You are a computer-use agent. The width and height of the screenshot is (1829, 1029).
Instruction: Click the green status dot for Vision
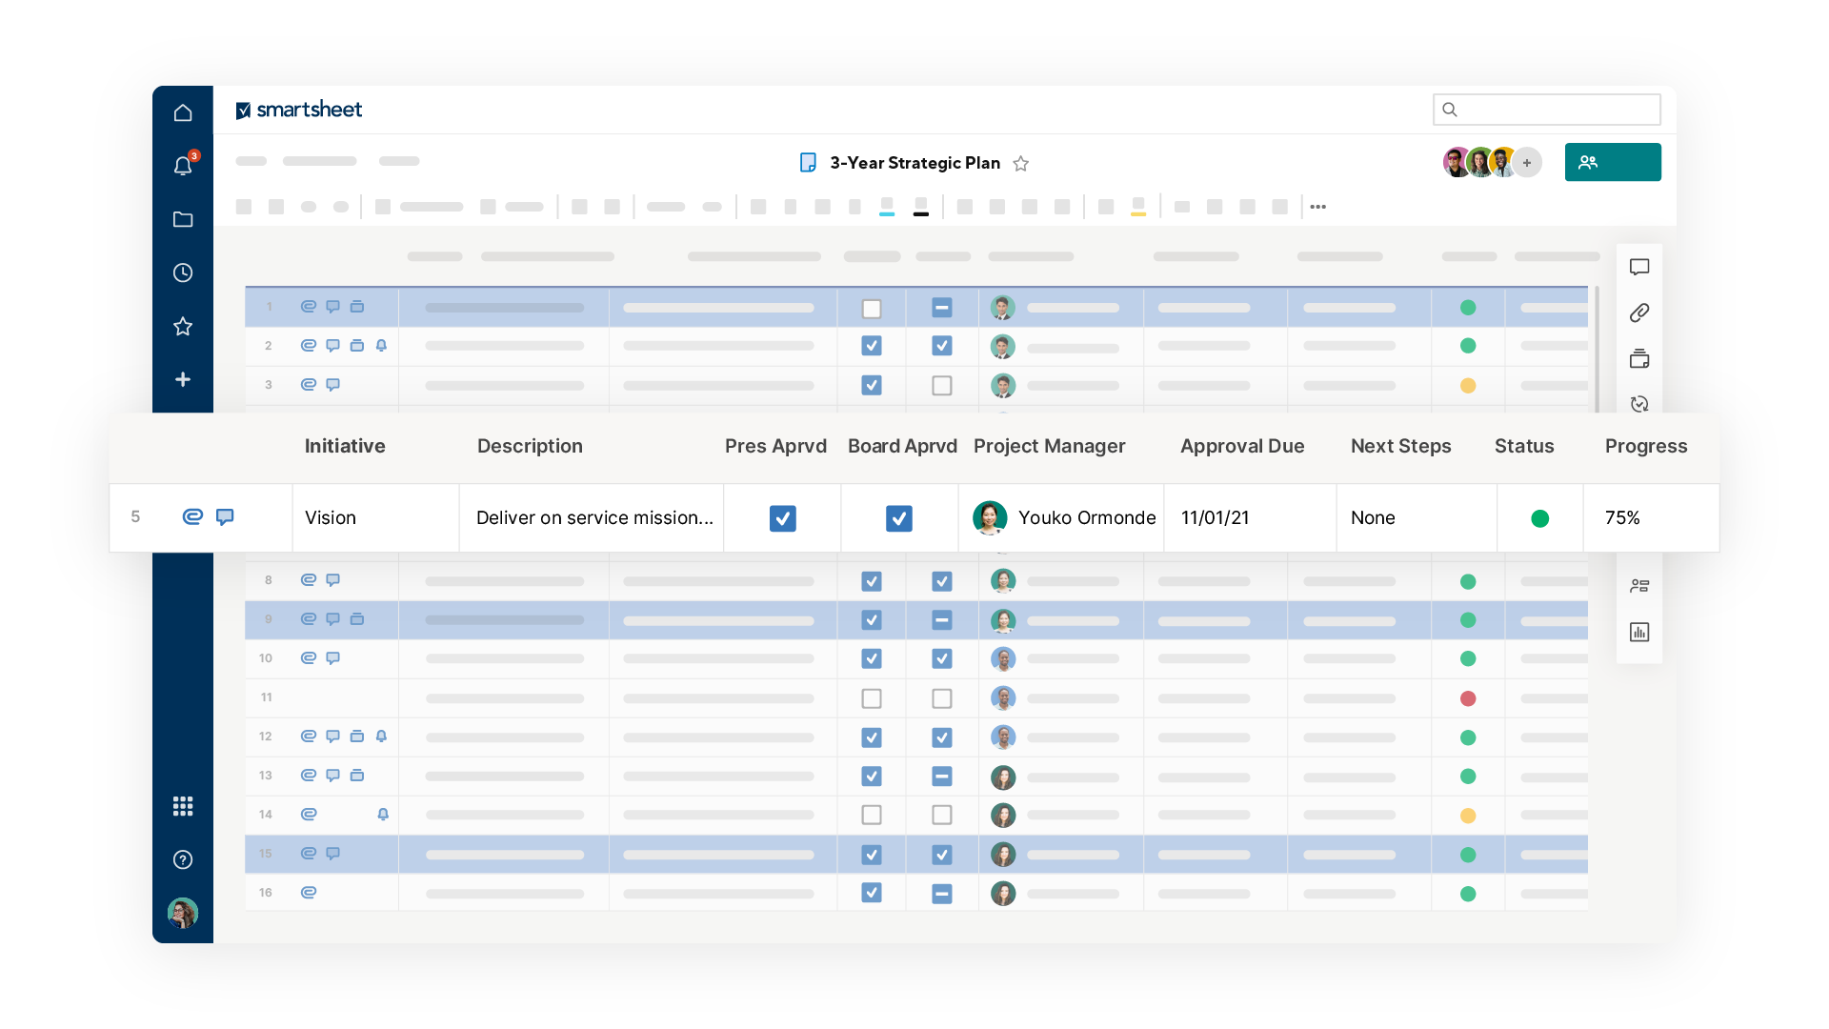1540,517
